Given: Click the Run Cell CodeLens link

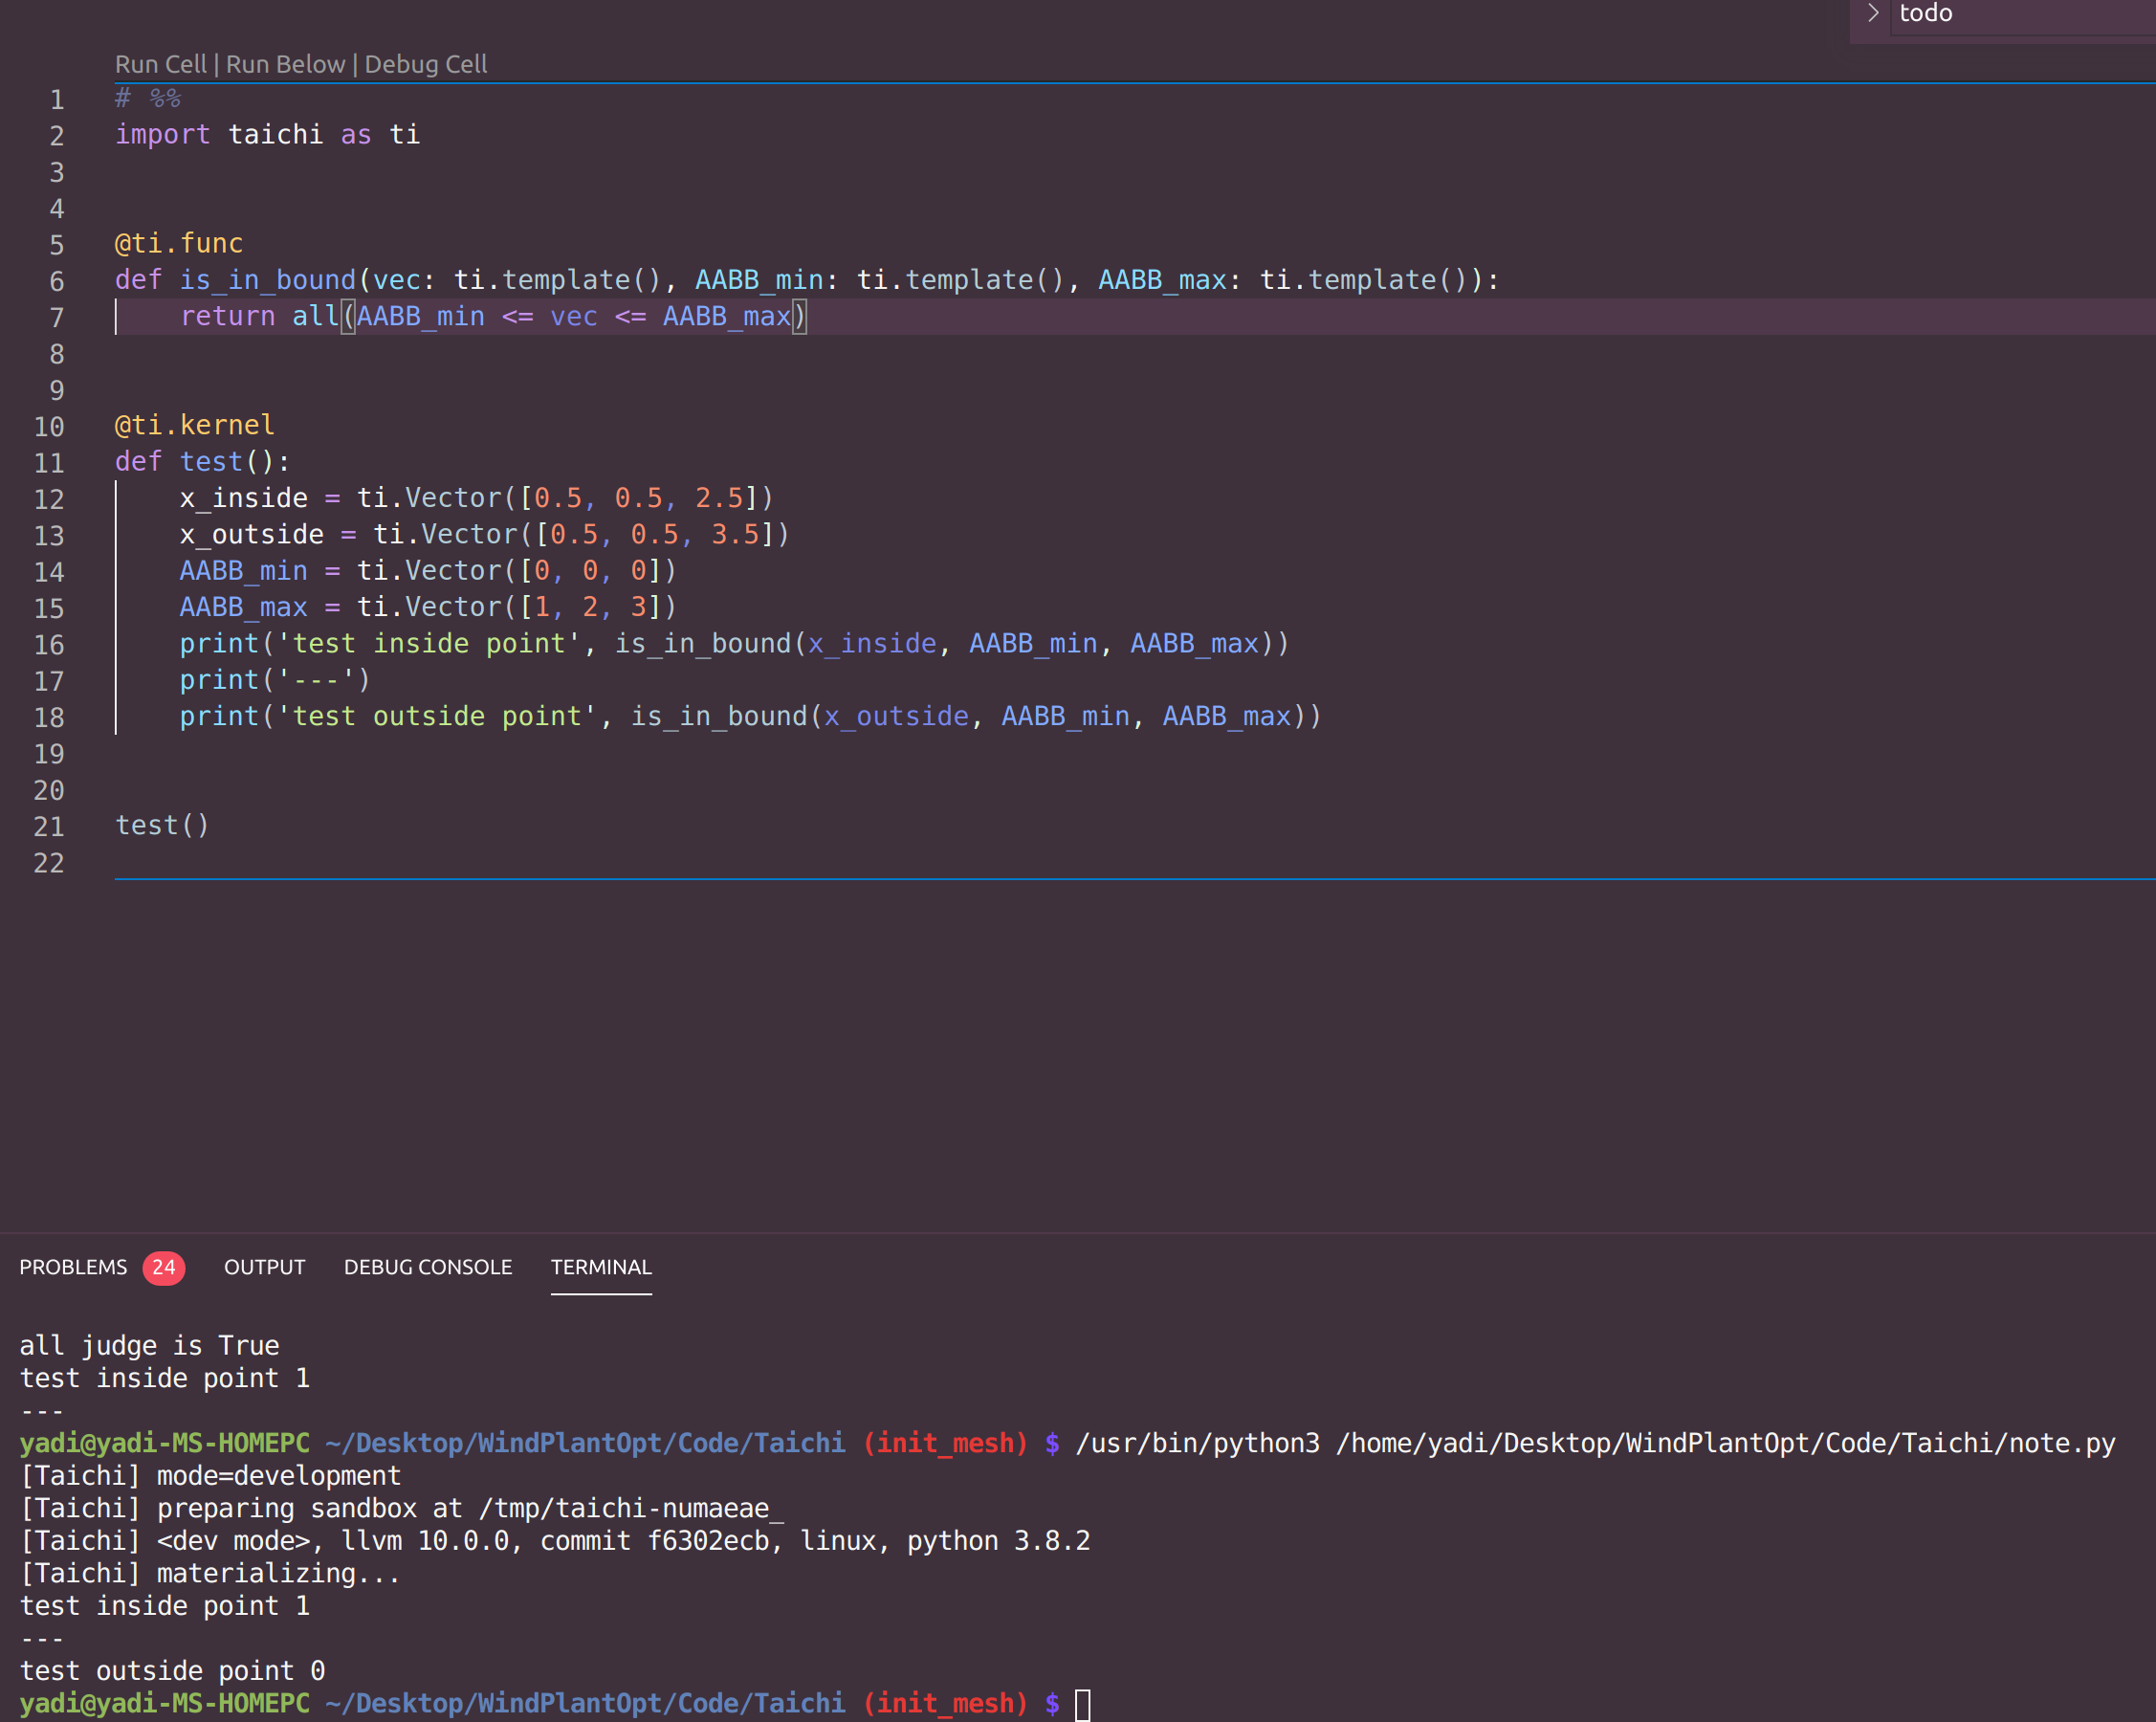Looking at the screenshot, I should (161, 63).
